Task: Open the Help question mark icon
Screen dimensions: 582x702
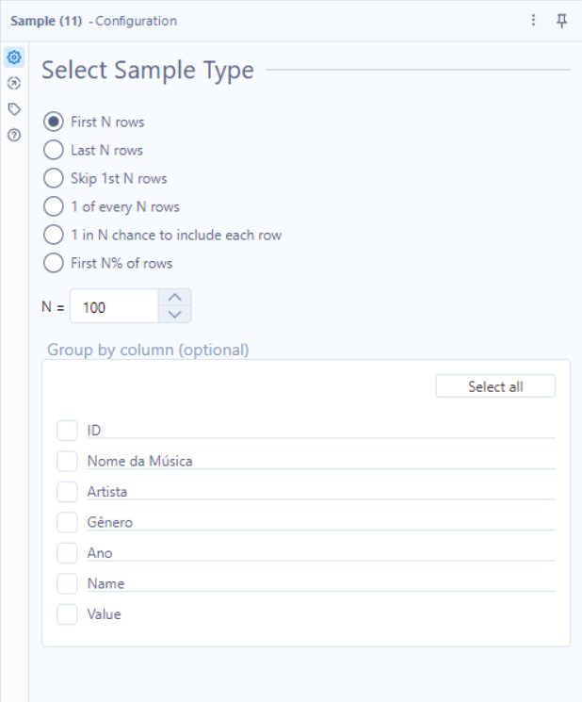Action: [x=14, y=135]
